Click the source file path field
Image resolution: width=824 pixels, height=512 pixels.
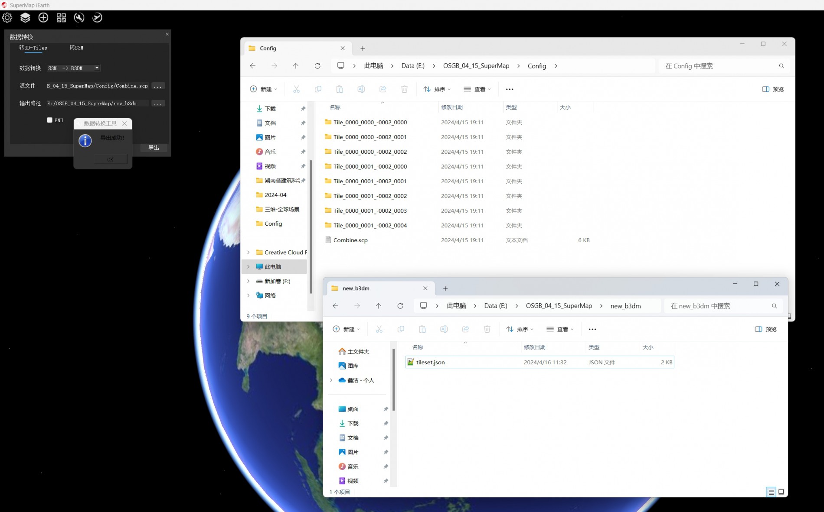[98, 86]
